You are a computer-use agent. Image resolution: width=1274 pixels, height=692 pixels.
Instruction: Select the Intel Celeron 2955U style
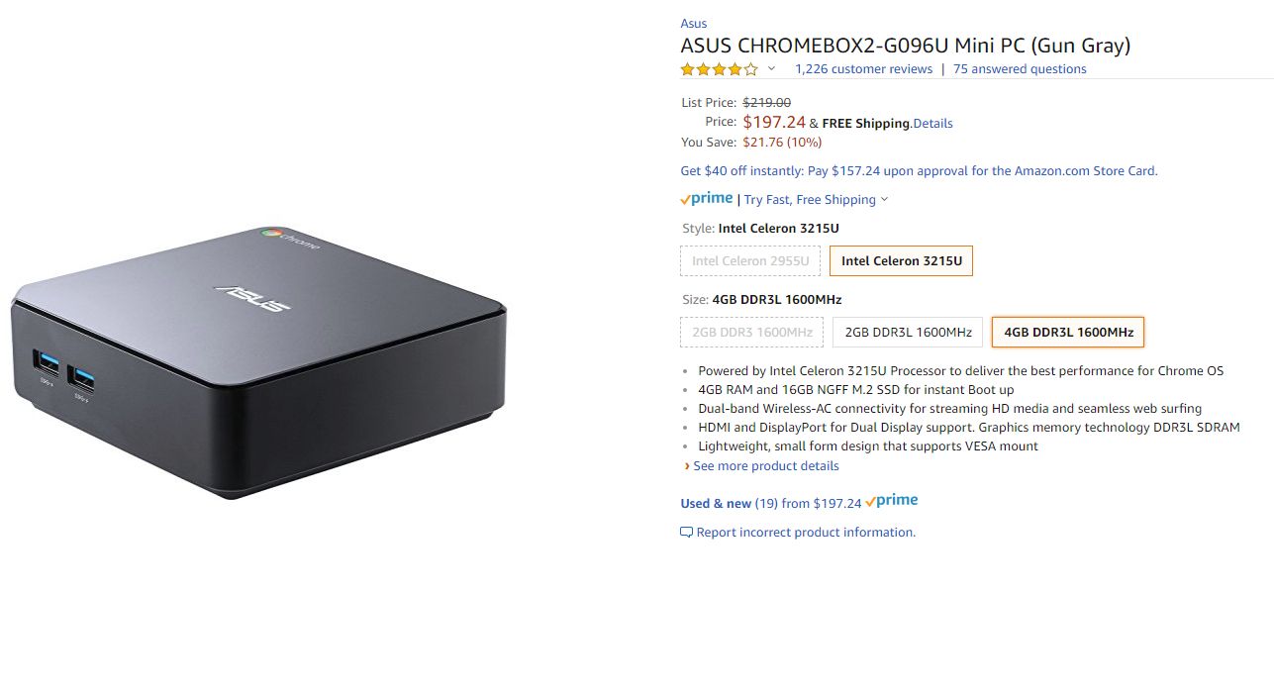point(750,261)
